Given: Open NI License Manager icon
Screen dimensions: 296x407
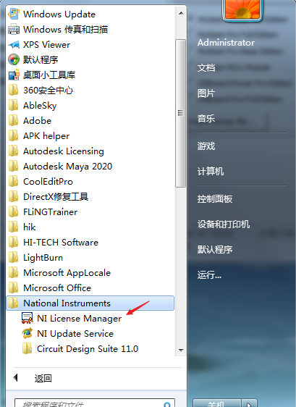Looking at the screenshot, I should point(28,319).
